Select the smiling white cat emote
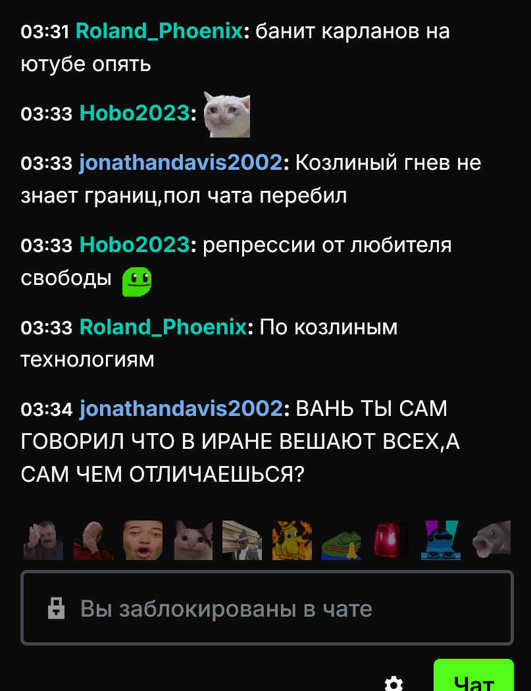 click(x=193, y=540)
